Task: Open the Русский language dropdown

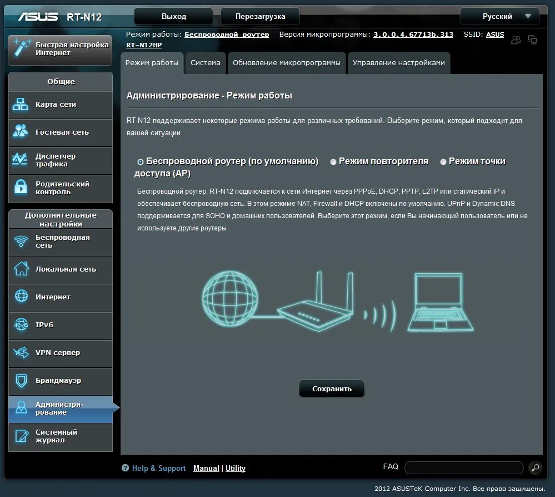Action: [499, 16]
